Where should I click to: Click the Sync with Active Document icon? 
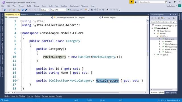click(174, 18)
